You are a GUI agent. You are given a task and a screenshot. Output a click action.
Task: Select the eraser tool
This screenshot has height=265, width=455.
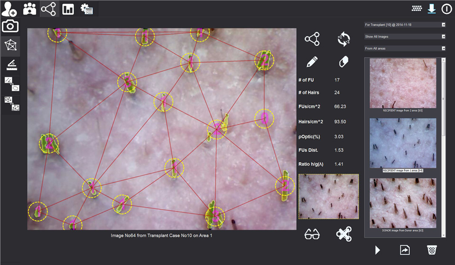(x=344, y=62)
